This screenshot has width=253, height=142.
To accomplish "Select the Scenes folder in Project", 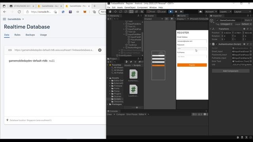I will pos(117,96).
